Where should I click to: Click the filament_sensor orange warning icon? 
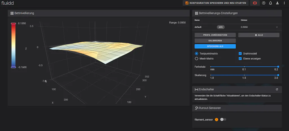[216, 119]
